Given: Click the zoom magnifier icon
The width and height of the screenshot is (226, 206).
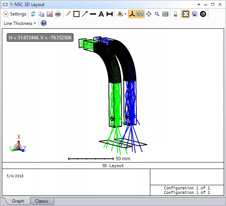Looking at the screenshot, I should click(x=157, y=14).
